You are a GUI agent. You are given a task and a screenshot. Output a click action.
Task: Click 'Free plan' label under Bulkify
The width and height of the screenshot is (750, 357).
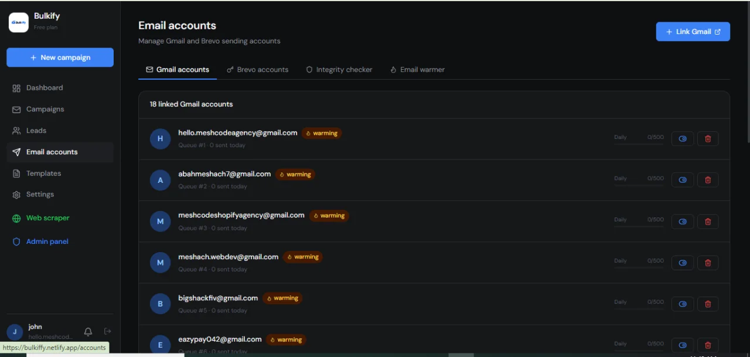(x=46, y=28)
